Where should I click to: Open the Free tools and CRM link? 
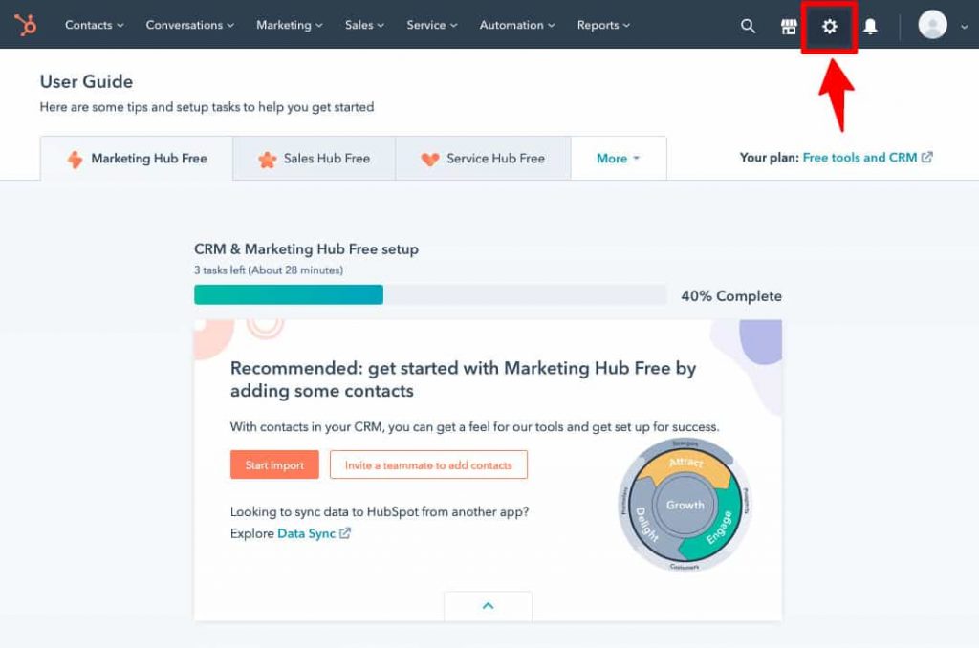[867, 158]
